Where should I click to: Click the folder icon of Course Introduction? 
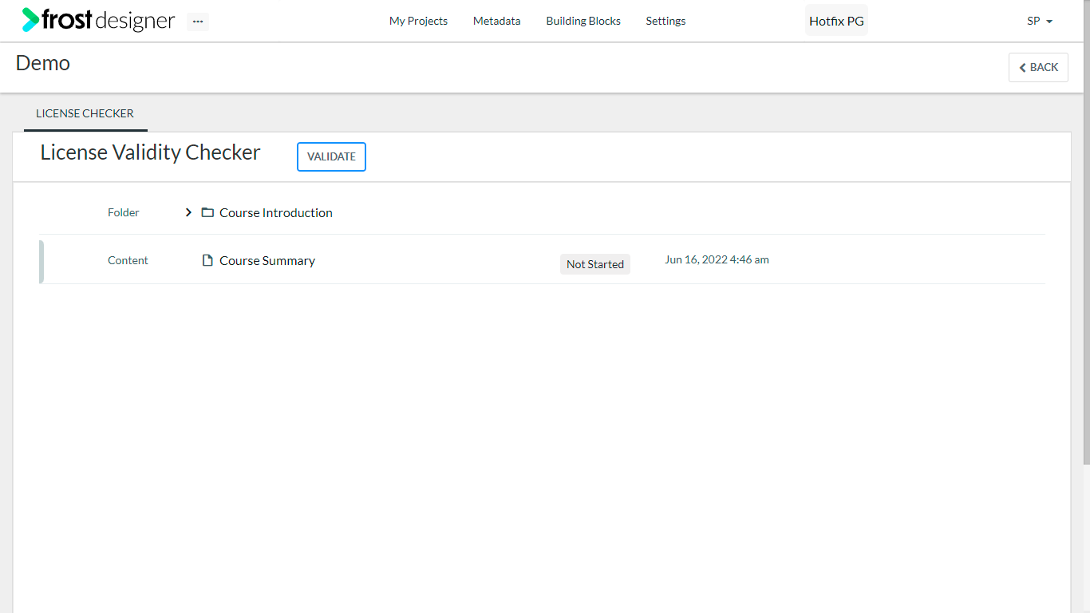(207, 212)
